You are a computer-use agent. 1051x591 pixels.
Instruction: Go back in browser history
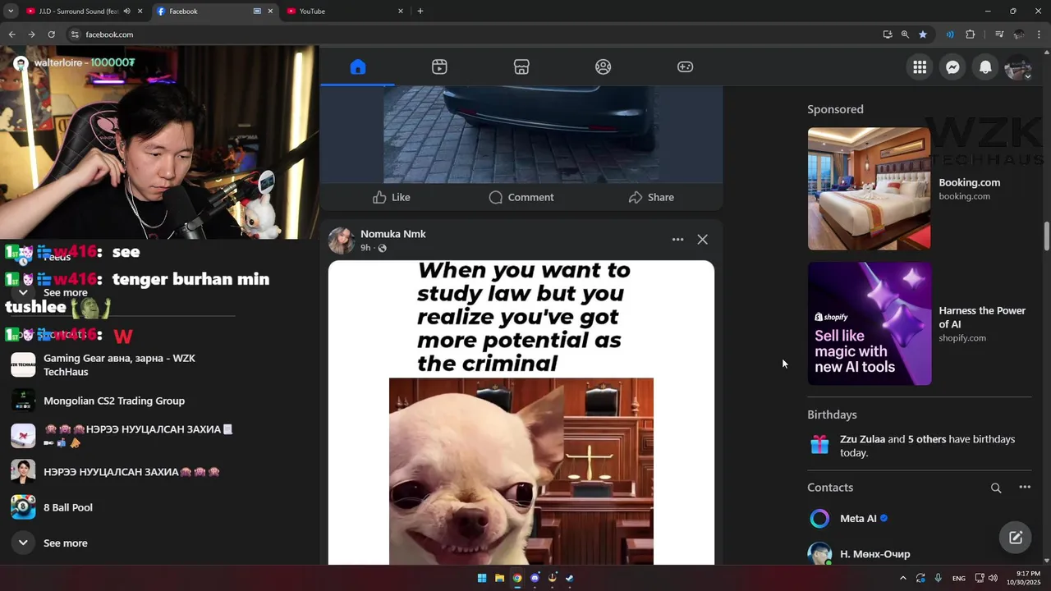tap(11, 34)
